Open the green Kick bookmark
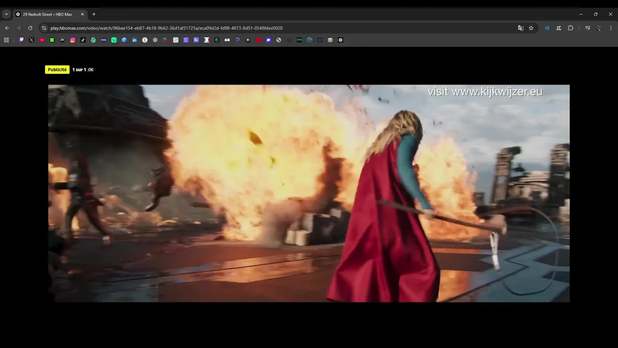Viewport: 618px width, 348px height. tap(52, 40)
